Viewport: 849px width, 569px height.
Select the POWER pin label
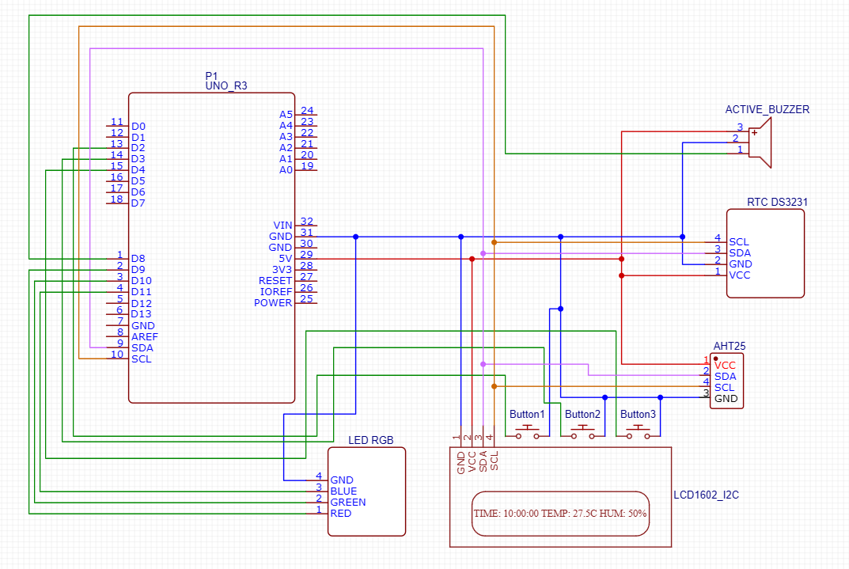[x=273, y=302]
